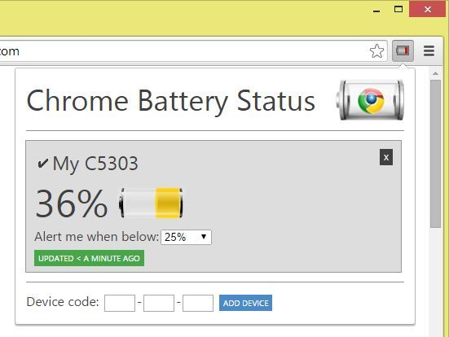This screenshot has width=449, height=337.
Task: Open the battery status extension icon
Action: pyautogui.click(x=403, y=51)
